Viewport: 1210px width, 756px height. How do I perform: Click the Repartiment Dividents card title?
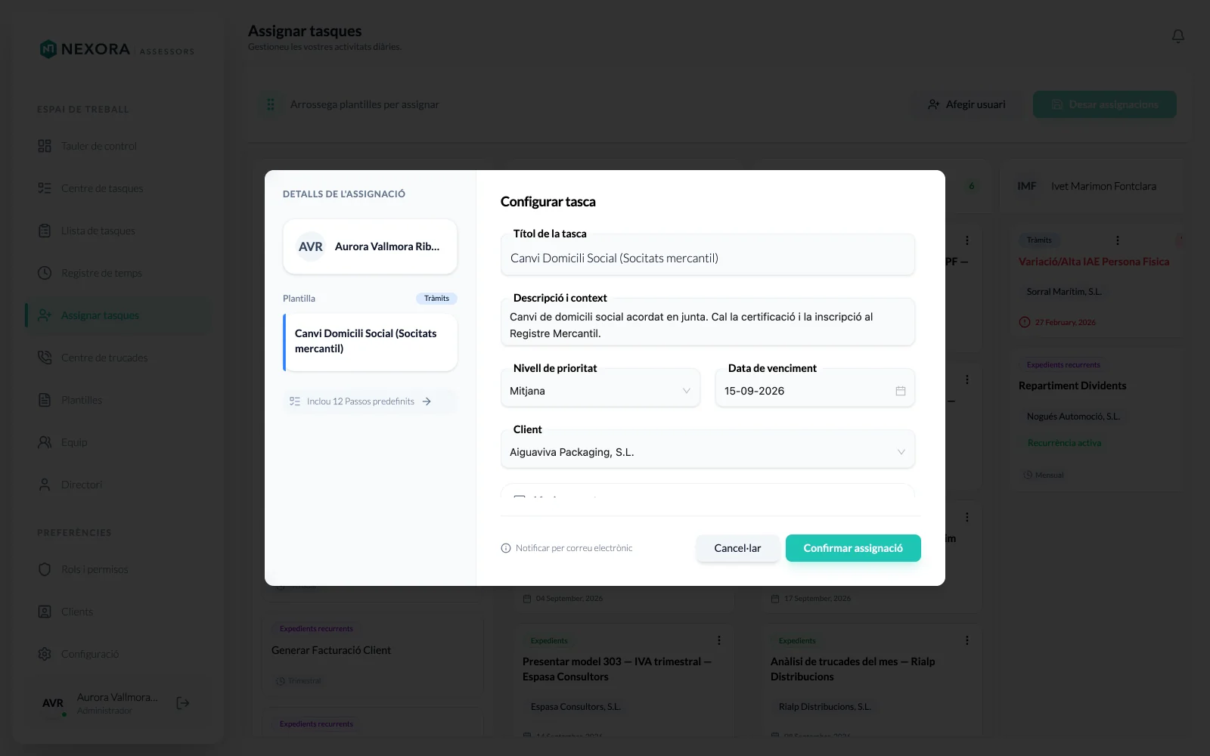pyautogui.click(x=1072, y=386)
